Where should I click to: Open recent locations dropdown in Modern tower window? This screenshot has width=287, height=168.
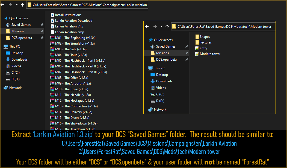tap(161, 26)
